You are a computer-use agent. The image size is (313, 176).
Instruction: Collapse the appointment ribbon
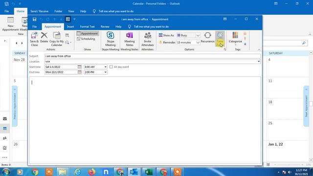[x=259, y=49]
